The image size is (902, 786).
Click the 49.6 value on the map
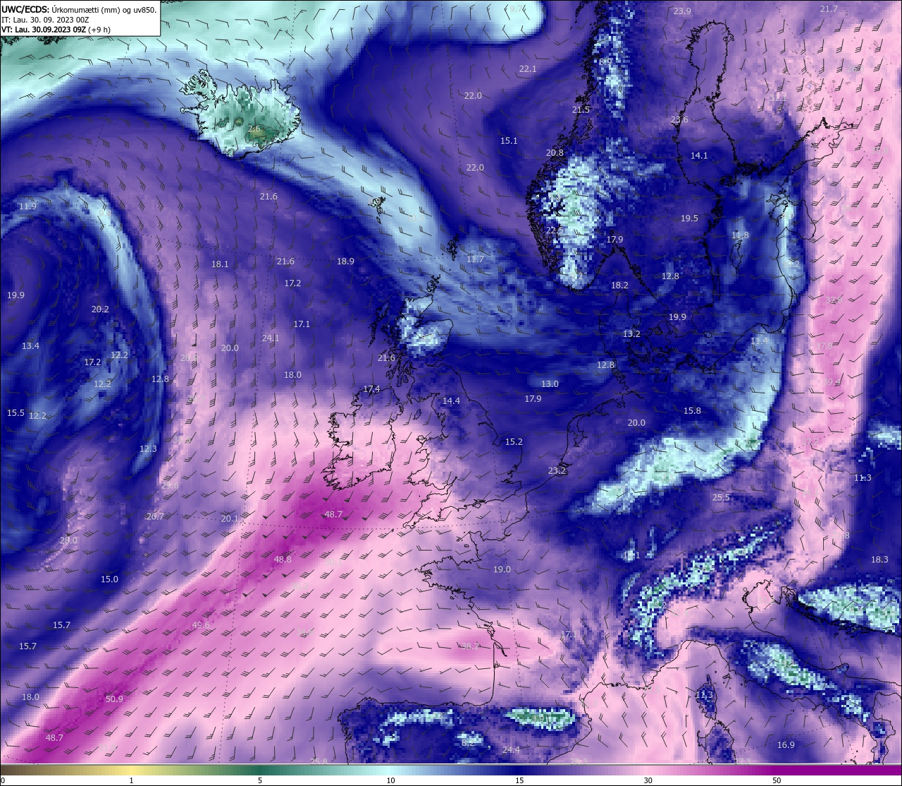[x=201, y=625]
